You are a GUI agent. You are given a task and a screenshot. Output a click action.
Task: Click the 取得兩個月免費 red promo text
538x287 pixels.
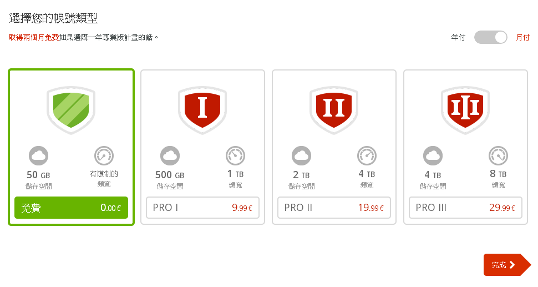(34, 37)
